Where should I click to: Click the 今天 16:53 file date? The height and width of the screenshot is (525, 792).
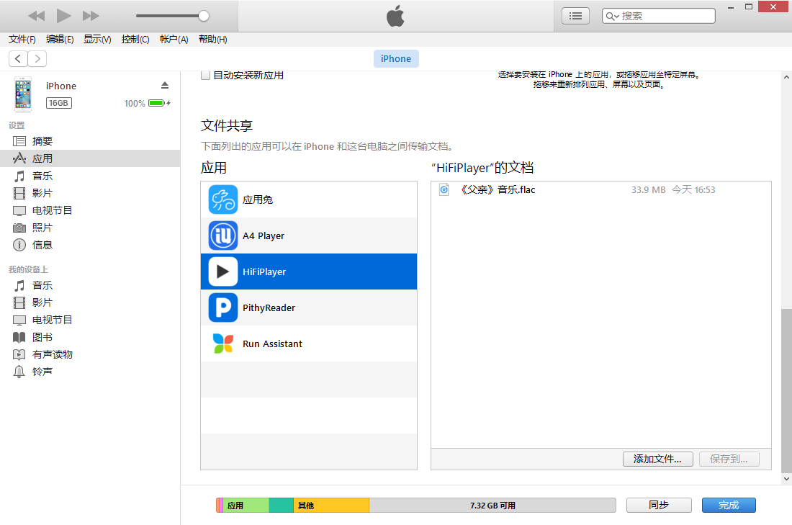(693, 189)
